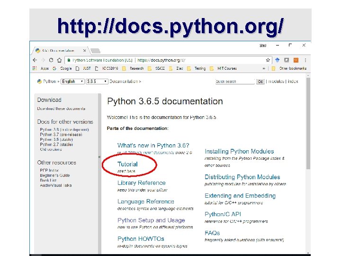The width and height of the screenshot is (341, 256).
Task: Open Python 2.7 (stable) docs
Action: pyautogui.click(x=56, y=145)
